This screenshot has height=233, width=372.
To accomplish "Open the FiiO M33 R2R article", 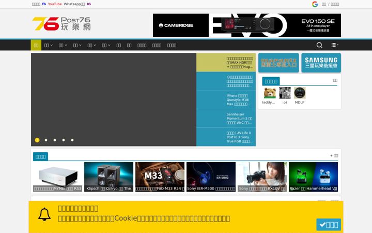I will (x=160, y=177).
